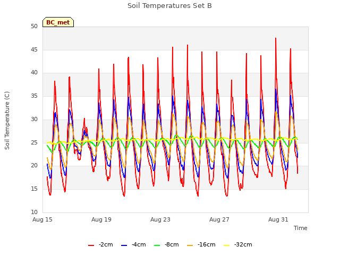Click the red -2cm legend color marker
Screen dimensions: 340x255
tap(91, 245)
